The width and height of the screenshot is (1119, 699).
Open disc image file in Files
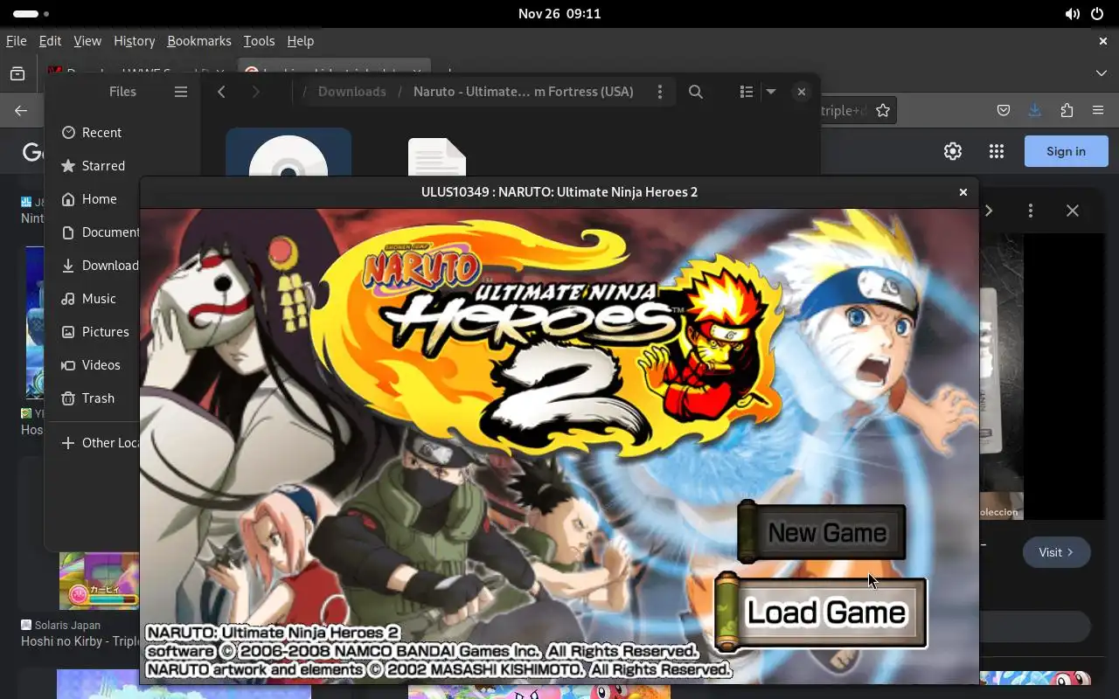[x=288, y=154]
